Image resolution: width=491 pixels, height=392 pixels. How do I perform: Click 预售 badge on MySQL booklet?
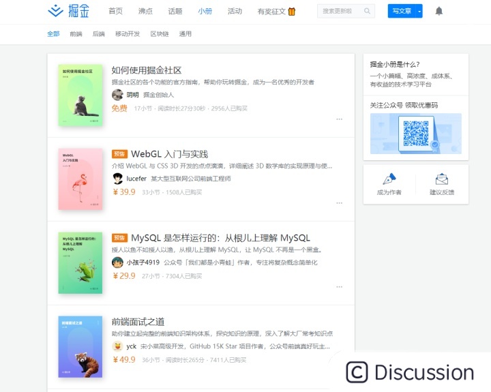[119, 238]
